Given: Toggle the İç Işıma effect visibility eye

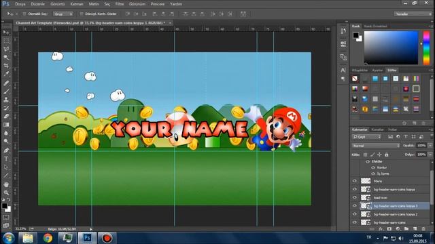Looking at the screenshot, I should (x=373, y=174).
